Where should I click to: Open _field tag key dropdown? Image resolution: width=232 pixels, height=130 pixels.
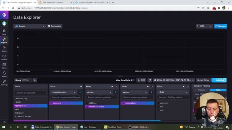pos(173,92)
